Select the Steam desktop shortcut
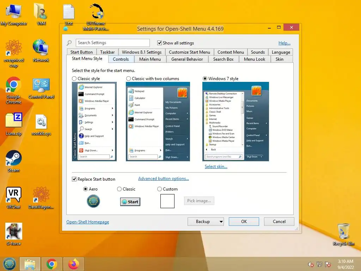 (x=14, y=161)
